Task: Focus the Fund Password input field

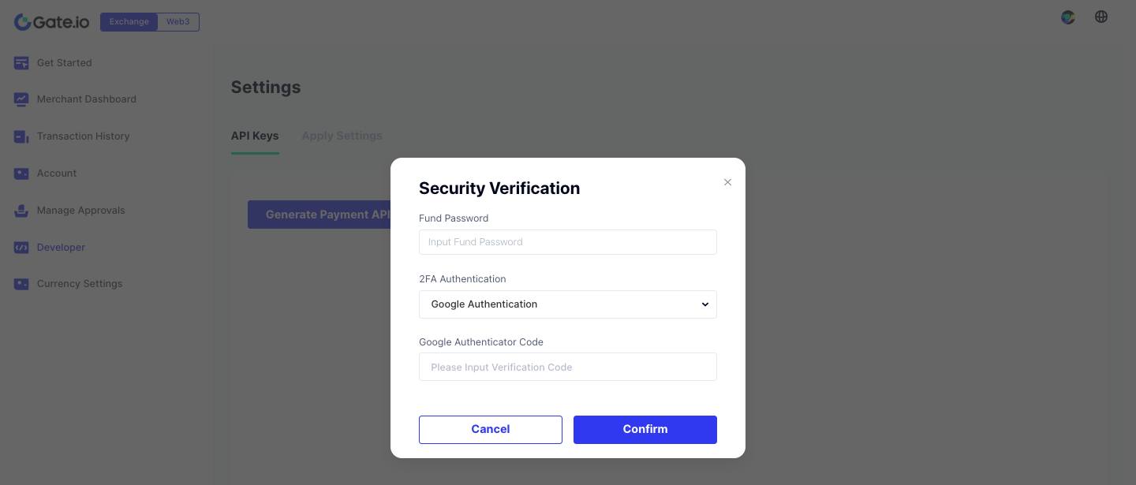Action: point(568,242)
